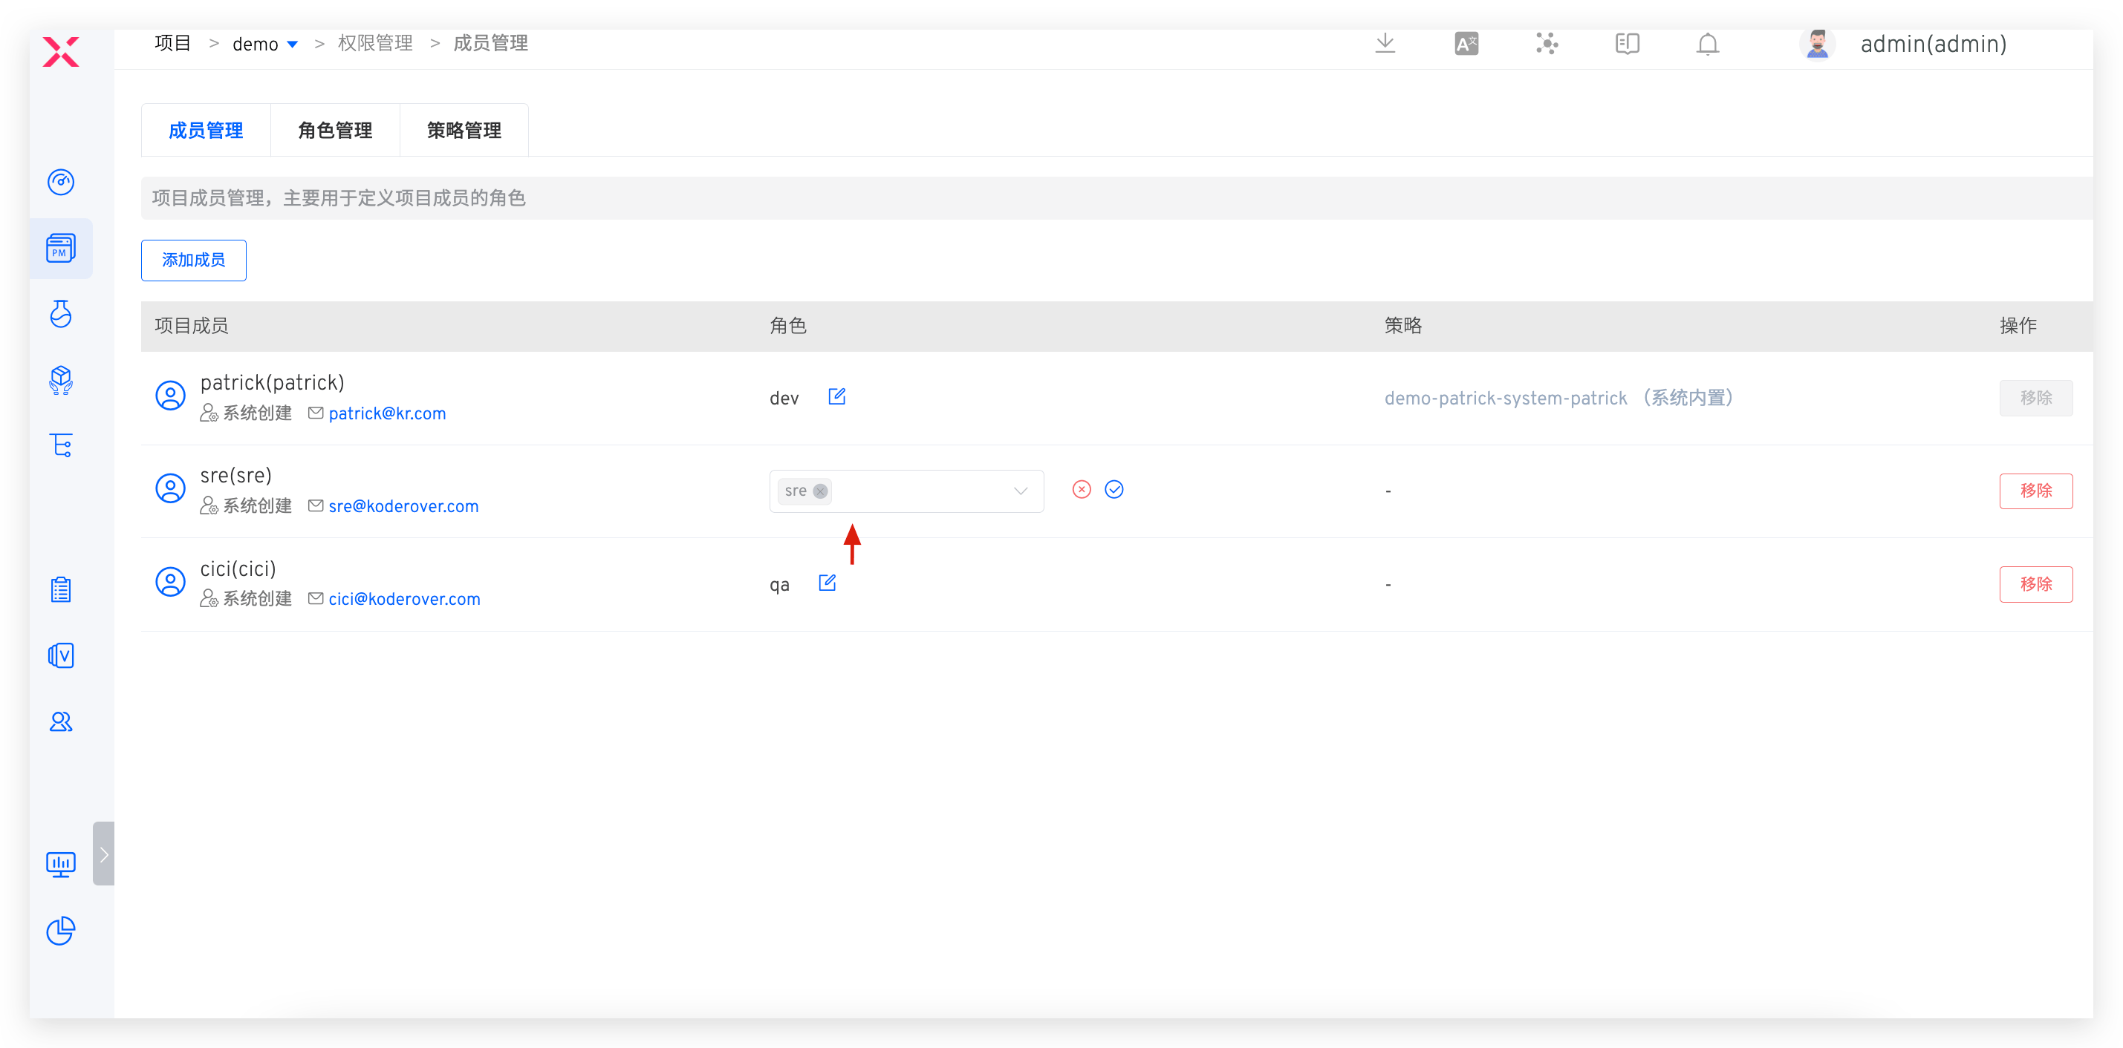Switch language with the translate icon

[x=1466, y=44]
